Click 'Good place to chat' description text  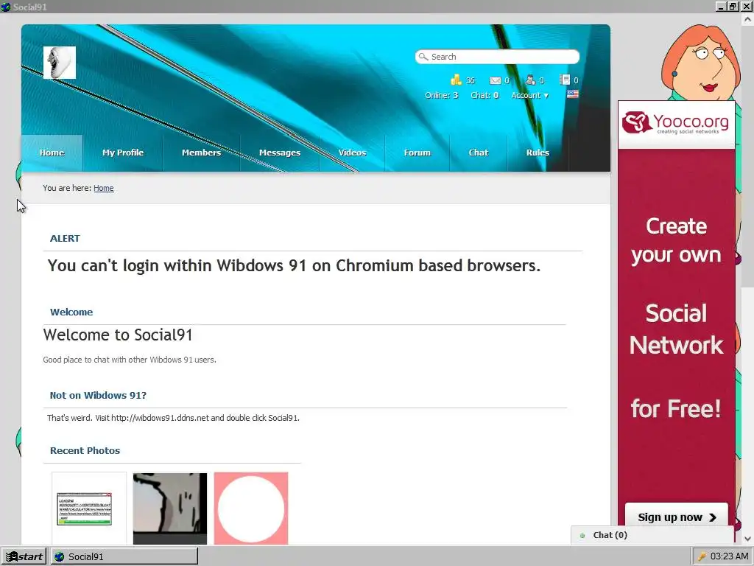point(130,360)
